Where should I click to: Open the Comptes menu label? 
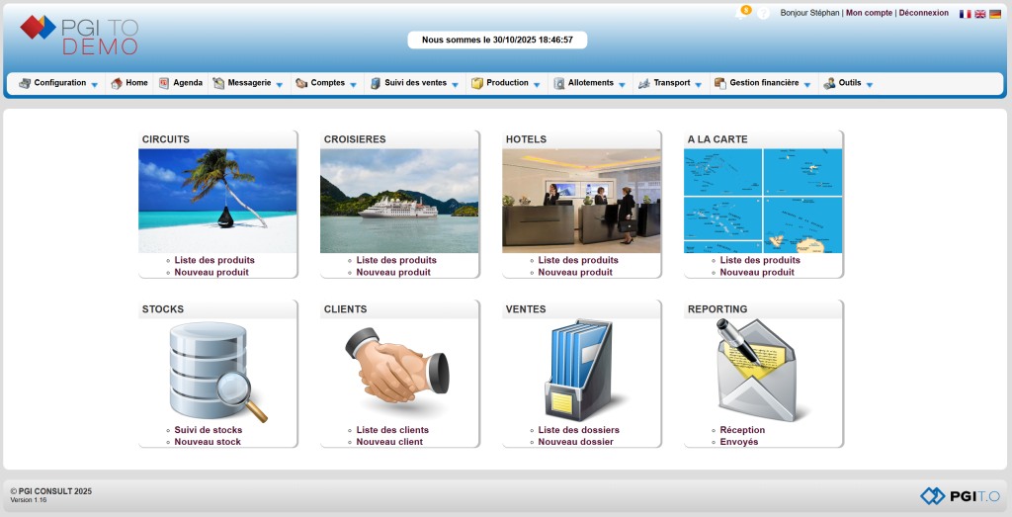pyautogui.click(x=328, y=83)
